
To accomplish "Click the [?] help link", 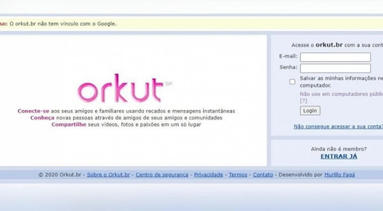I will click(303, 101).
